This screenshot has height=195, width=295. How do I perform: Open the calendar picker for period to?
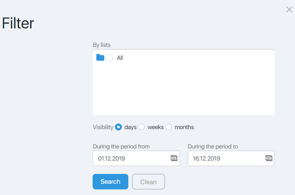pos(269,158)
